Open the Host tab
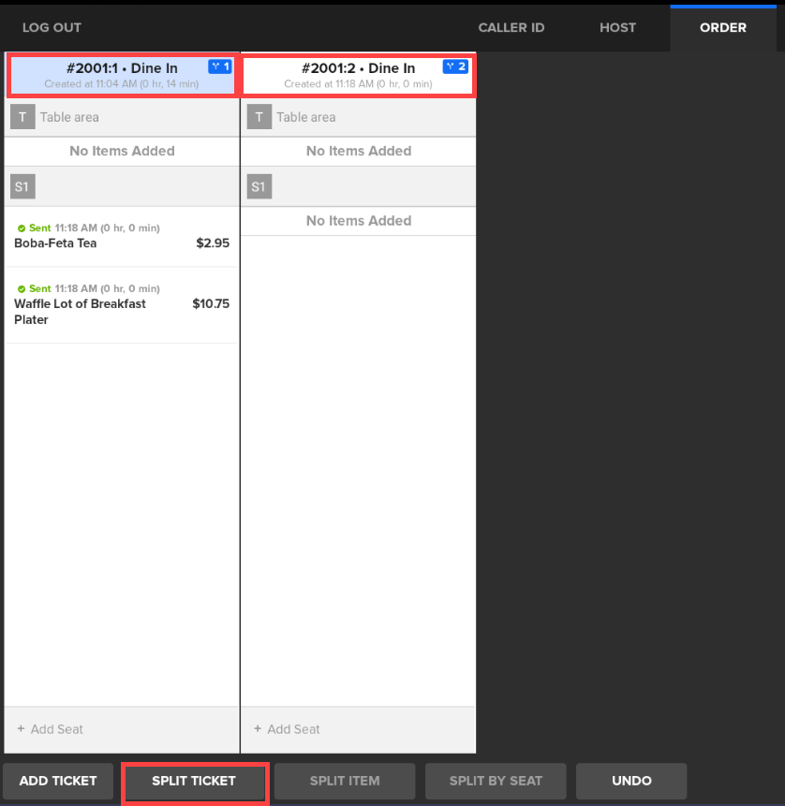The image size is (785, 806). click(x=617, y=27)
